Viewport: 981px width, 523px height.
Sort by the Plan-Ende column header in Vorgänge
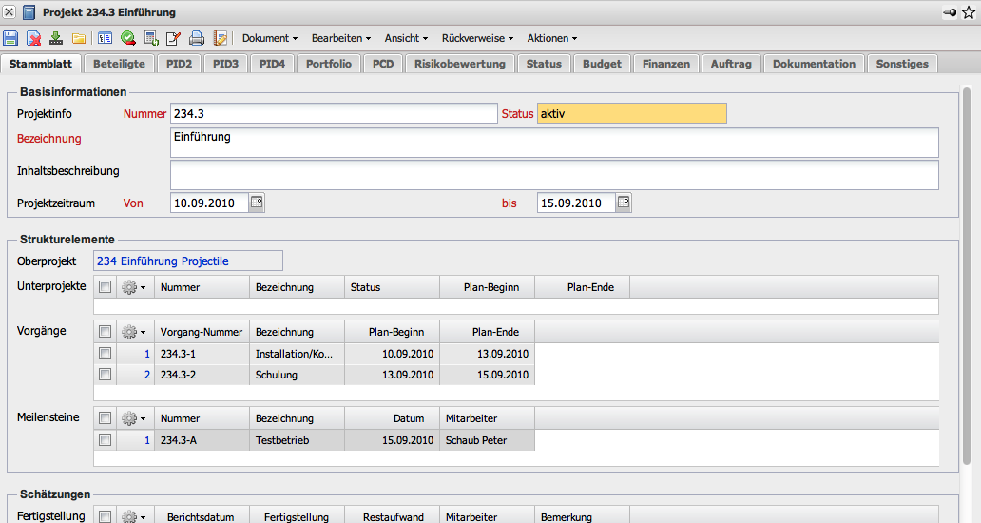[496, 332]
